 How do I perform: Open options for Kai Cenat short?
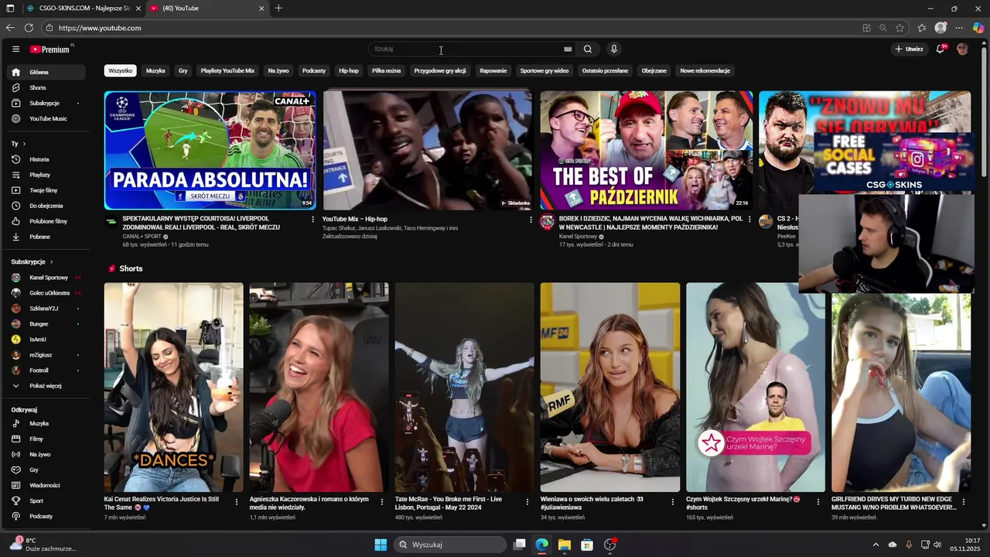tap(237, 502)
